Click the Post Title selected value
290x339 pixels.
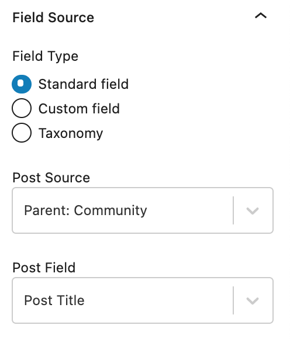click(54, 300)
